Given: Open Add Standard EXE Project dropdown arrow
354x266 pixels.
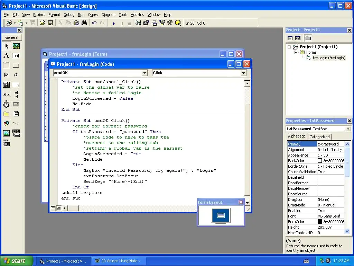Looking at the screenshot, I should pos(15,23).
